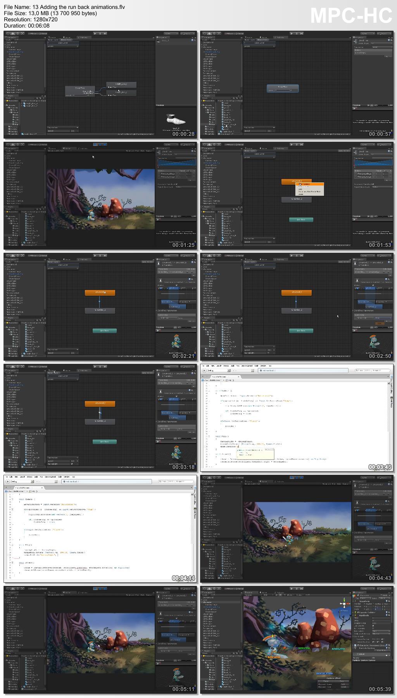Click the file name line in header
The width and height of the screenshot is (397, 698).
[x=64, y=7]
